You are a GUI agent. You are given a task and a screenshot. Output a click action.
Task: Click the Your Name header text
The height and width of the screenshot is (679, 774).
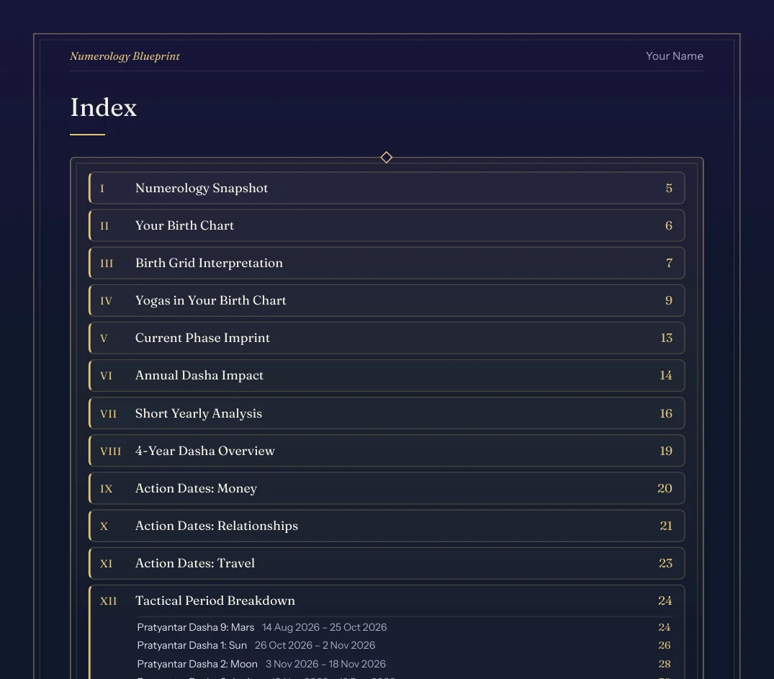pyautogui.click(x=675, y=56)
